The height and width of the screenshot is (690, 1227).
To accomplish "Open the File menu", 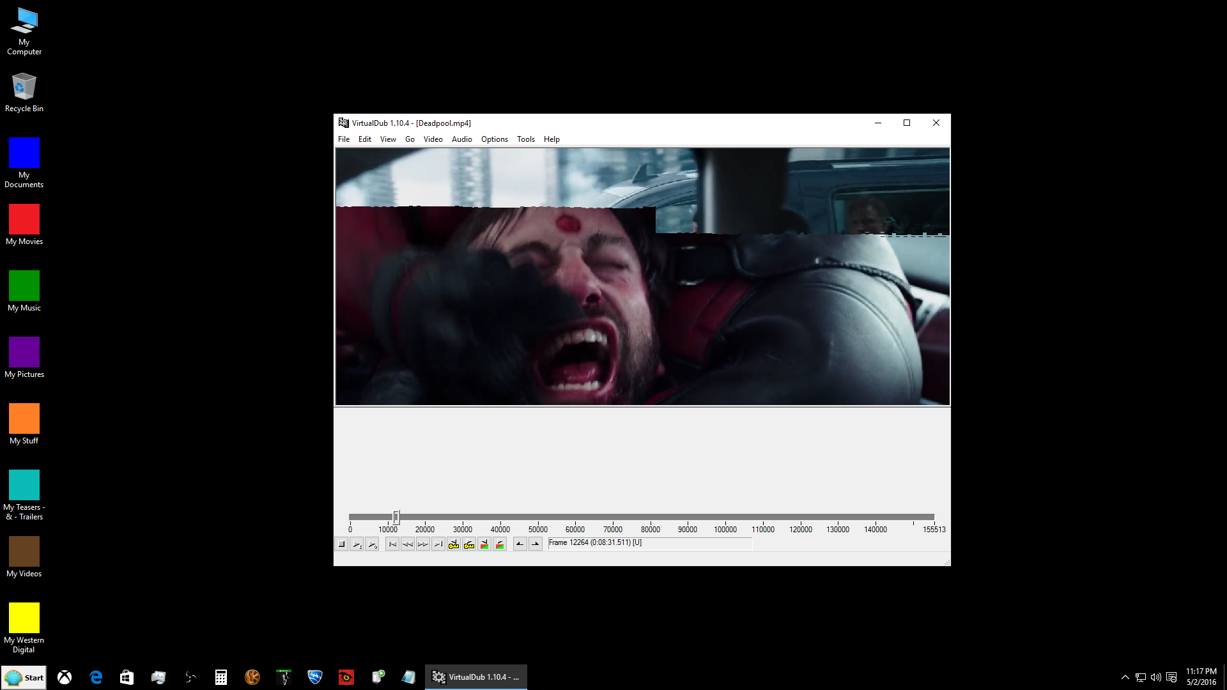I will (344, 139).
